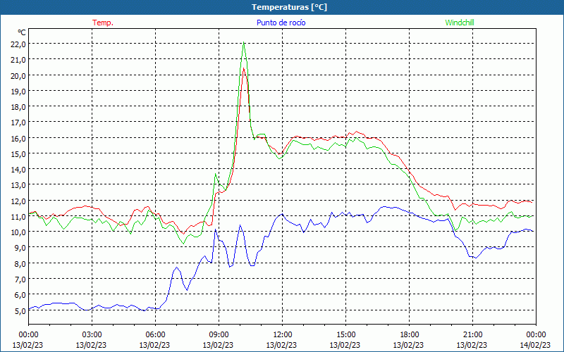Click the 'Temperaturas [°C]' chart title
564x352 pixels.
[x=289, y=7]
